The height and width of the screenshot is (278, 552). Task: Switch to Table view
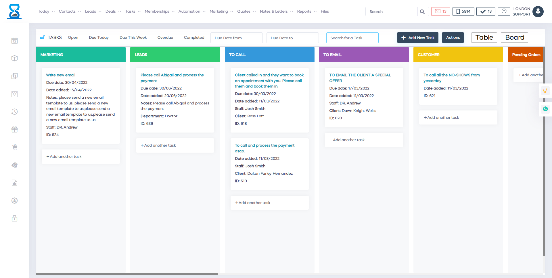coord(484,38)
